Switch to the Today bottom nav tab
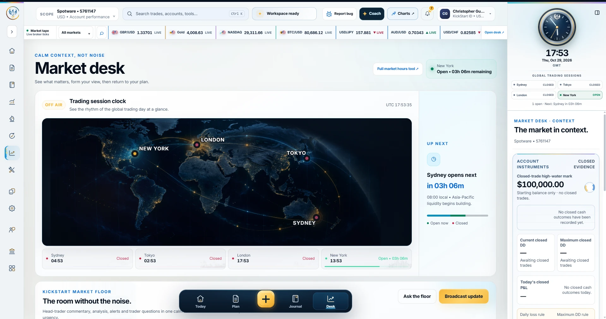This screenshot has height=319, width=606. tap(200, 301)
